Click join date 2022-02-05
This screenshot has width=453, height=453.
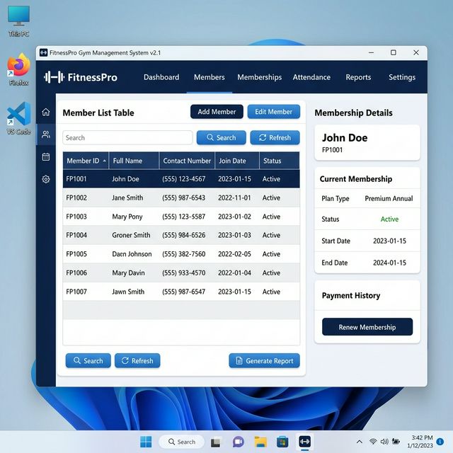tap(234, 254)
